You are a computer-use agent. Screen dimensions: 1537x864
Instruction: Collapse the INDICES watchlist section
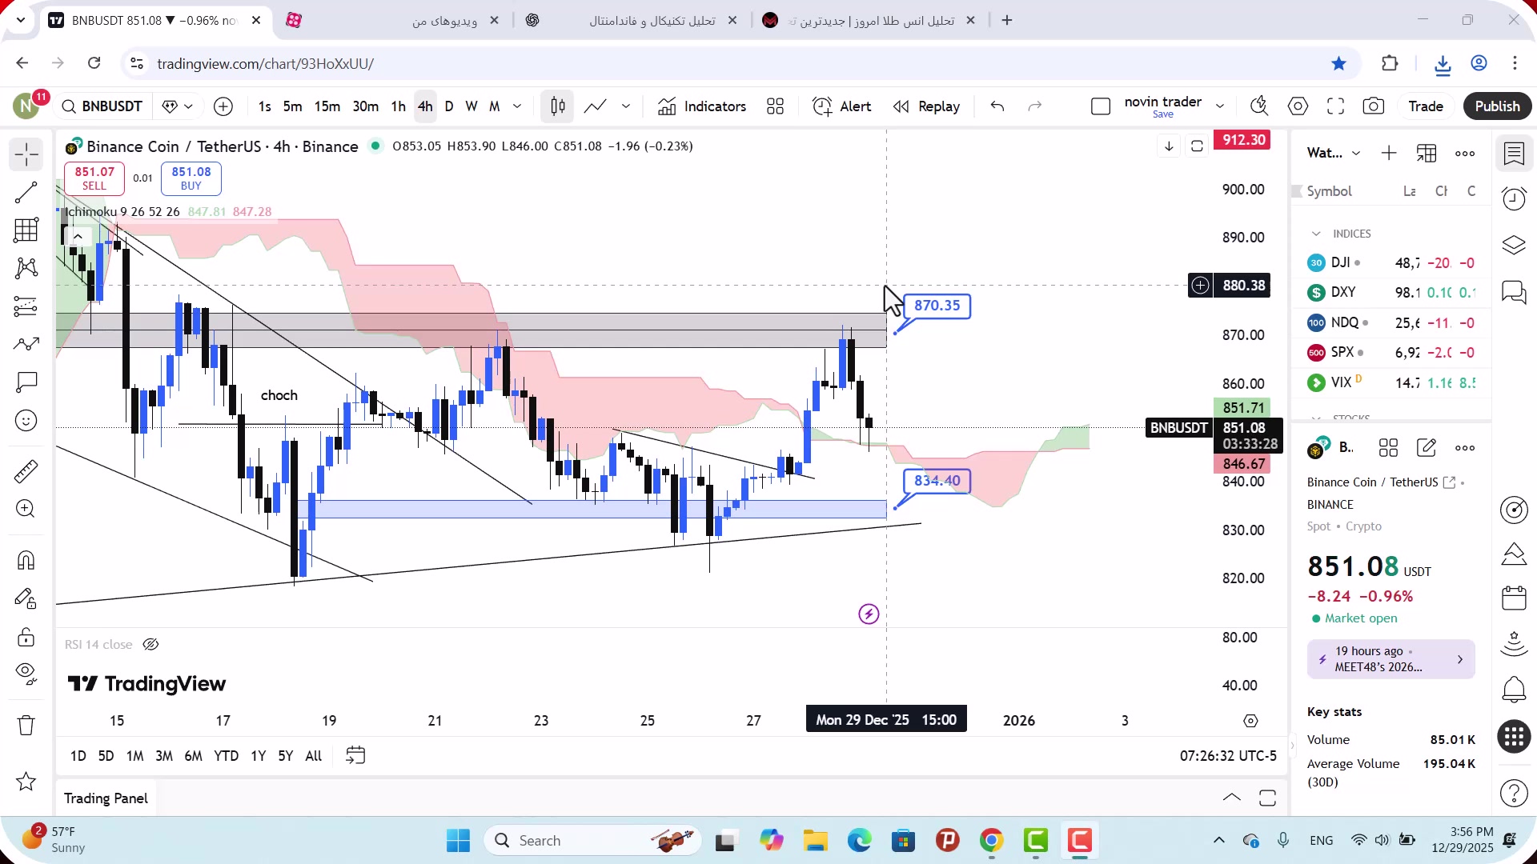coord(1316,234)
